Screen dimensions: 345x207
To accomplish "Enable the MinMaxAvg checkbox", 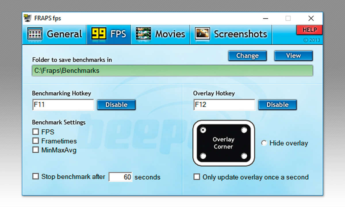I will pos(36,150).
